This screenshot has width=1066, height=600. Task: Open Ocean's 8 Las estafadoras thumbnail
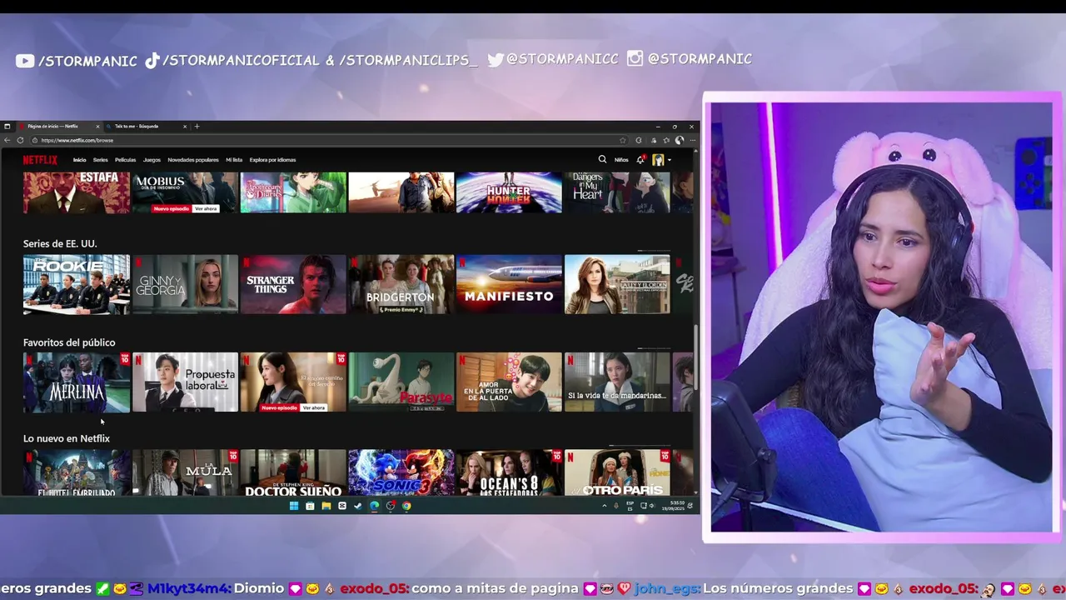pyautogui.click(x=510, y=472)
